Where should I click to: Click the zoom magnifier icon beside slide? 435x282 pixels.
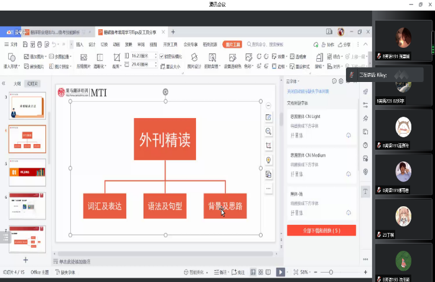coord(269,132)
